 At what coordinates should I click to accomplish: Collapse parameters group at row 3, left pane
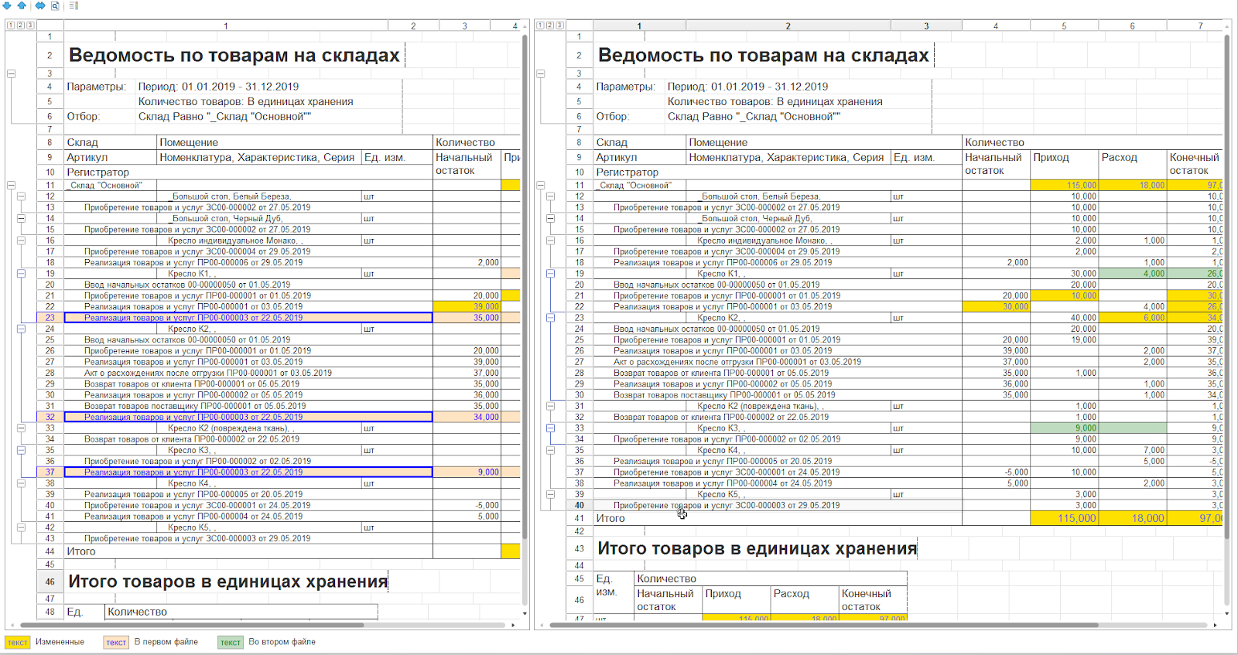(x=11, y=74)
